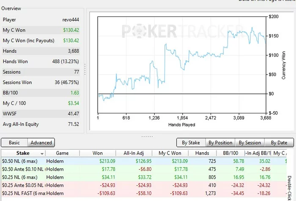Click the Sessions Won 36 (46.75%) row
Screen dimensions: 296x201
41,82
